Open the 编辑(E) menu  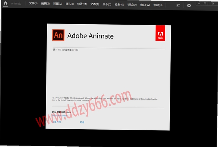click(x=45, y=4)
